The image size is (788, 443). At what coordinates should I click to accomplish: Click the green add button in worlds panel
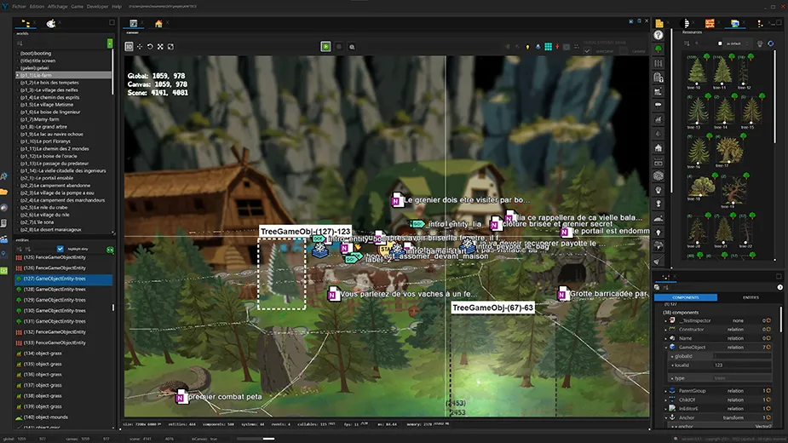[110, 43]
